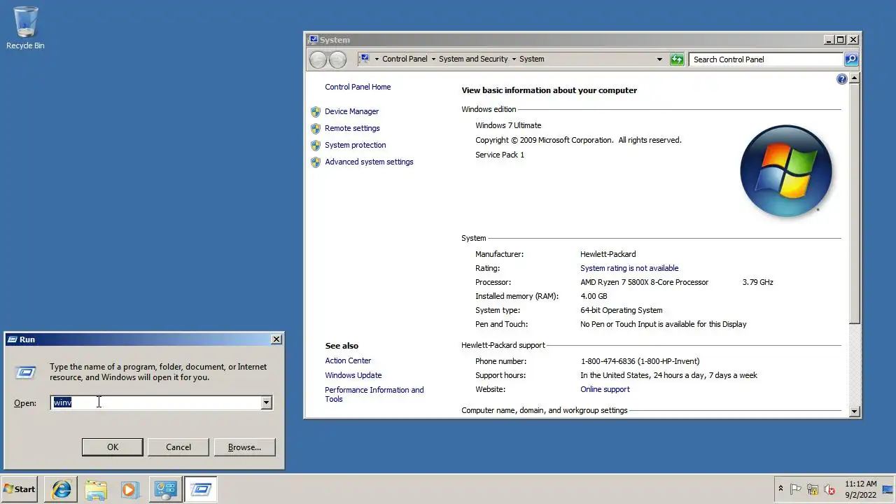Refresh the System address bar

676,59
